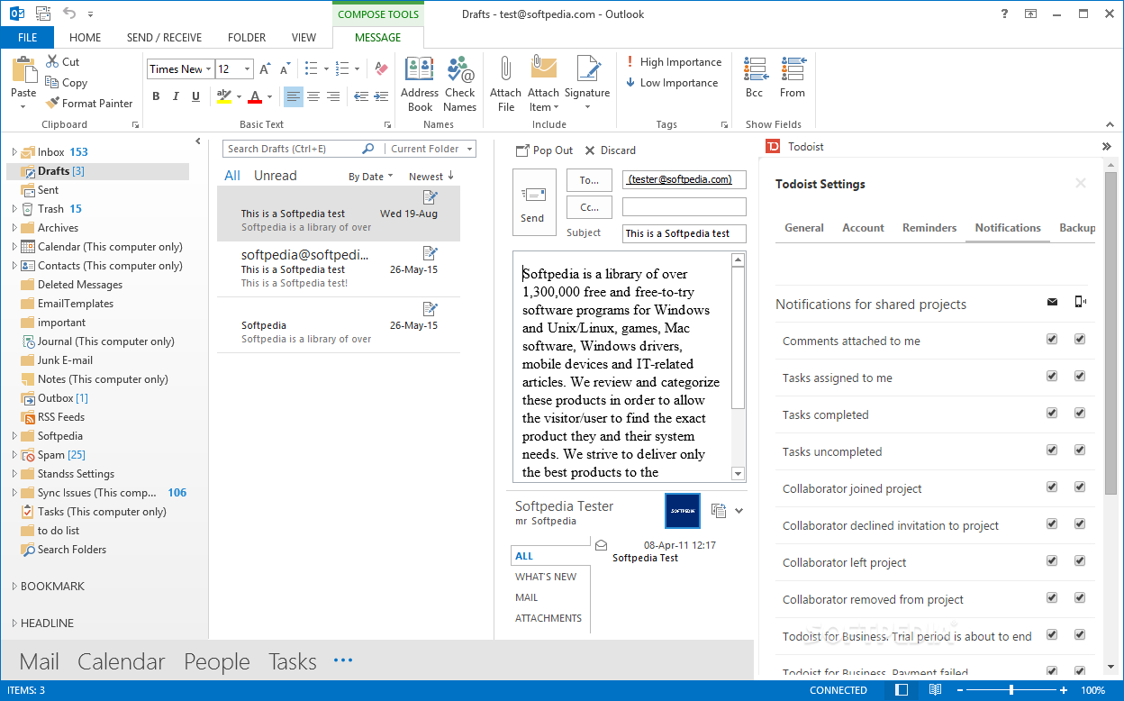Screen dimensions: 1124x701
Task: Expand the BOOKMARK section
Action: click(14, 587)
